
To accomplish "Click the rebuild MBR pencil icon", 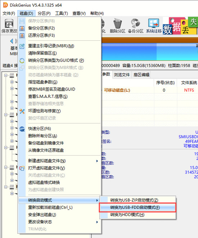I will (22, 46).
